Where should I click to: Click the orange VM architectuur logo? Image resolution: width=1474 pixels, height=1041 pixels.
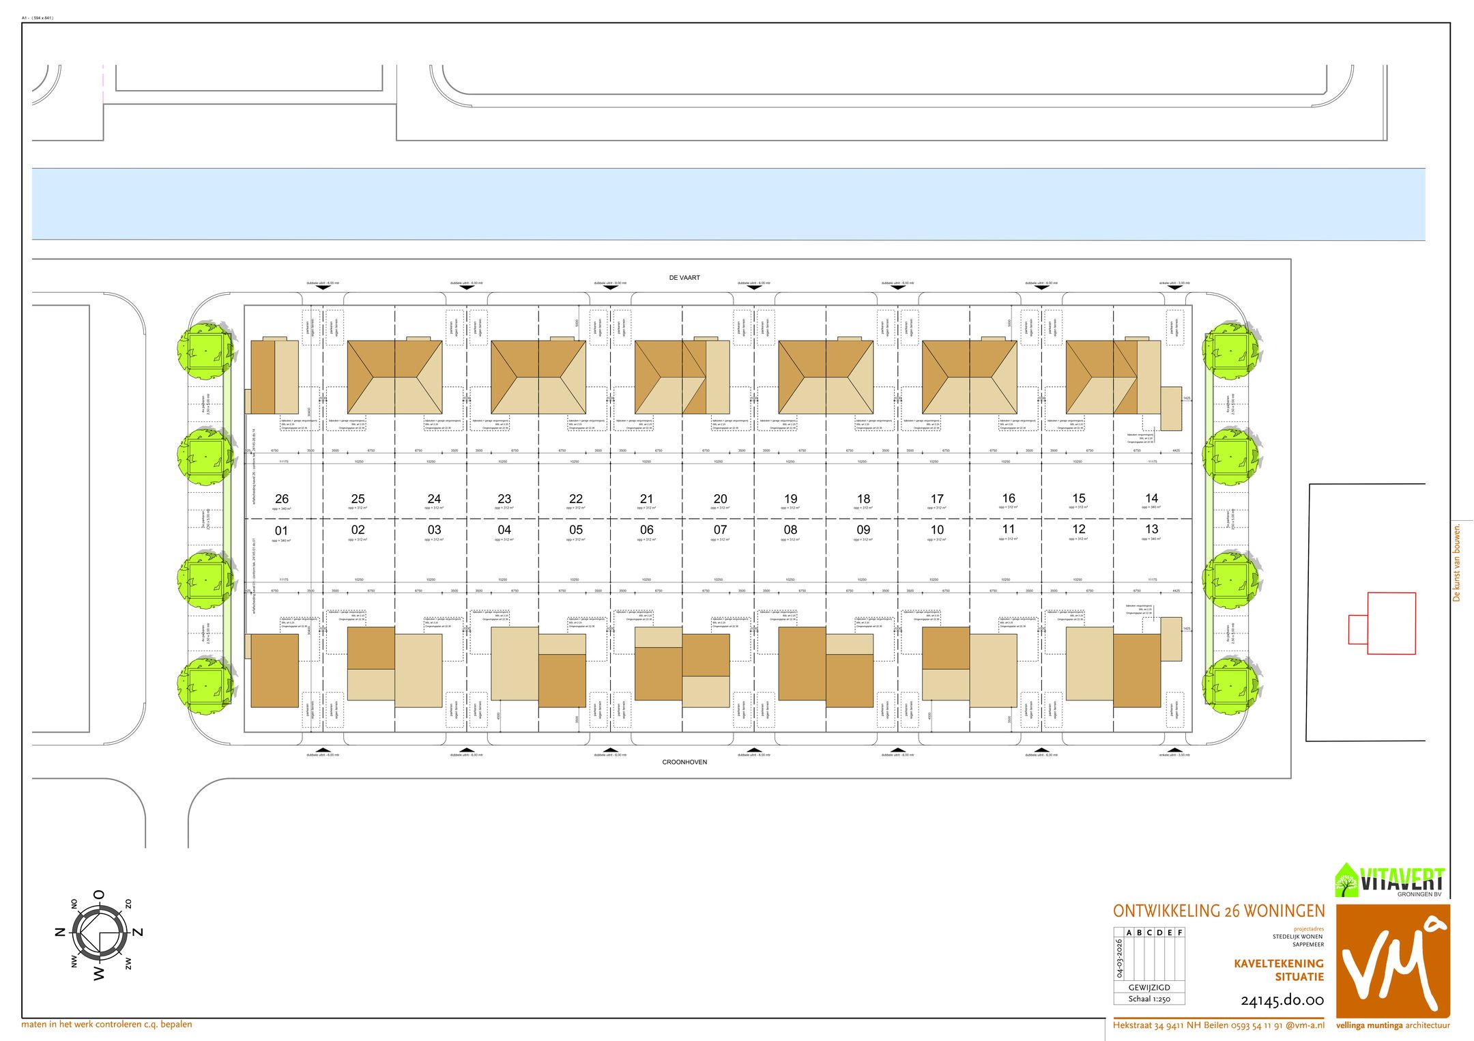tap(1393, 961)
